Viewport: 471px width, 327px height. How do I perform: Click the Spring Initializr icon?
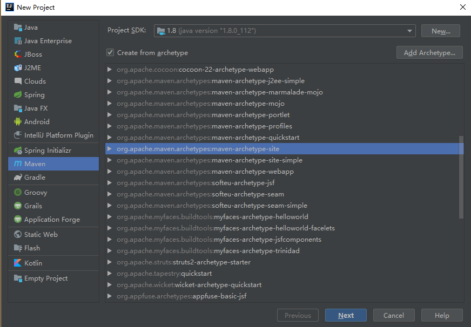18,151
